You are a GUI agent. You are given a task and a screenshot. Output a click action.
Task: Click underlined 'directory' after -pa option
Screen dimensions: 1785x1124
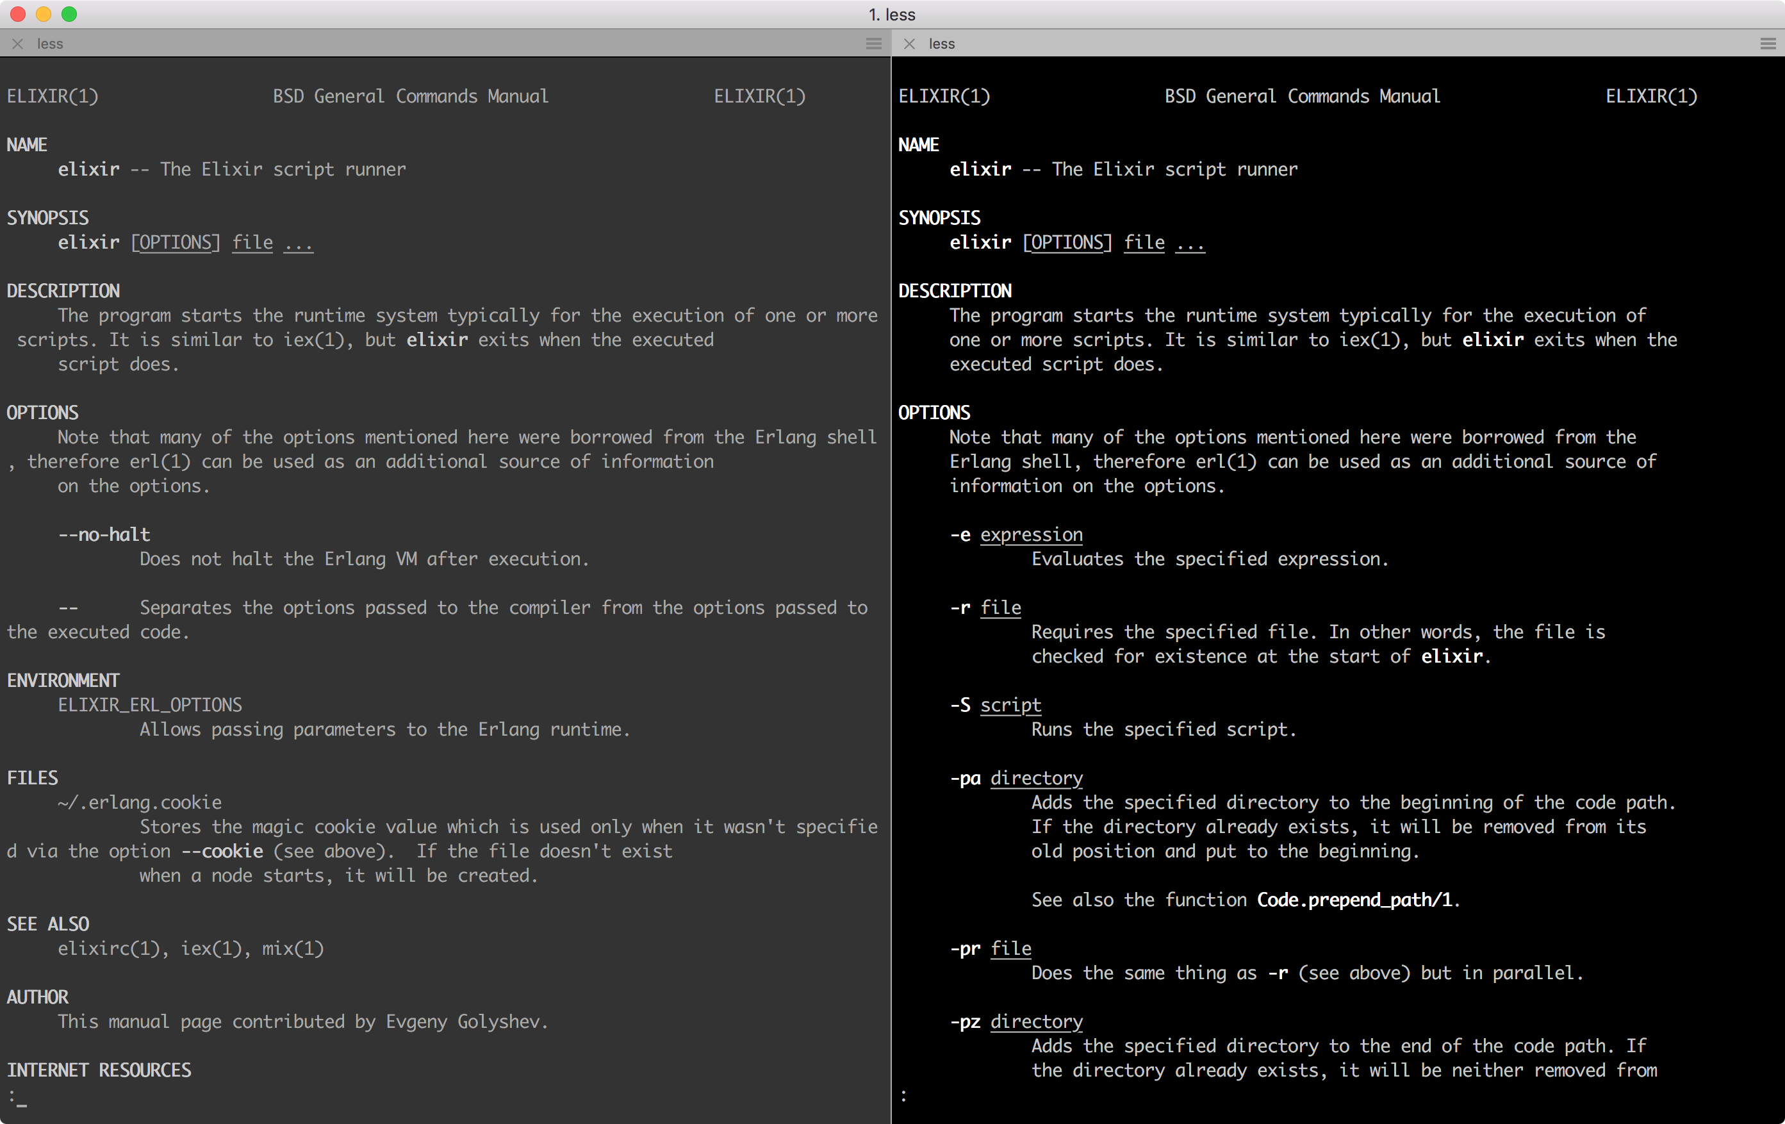coord(1036,778)
